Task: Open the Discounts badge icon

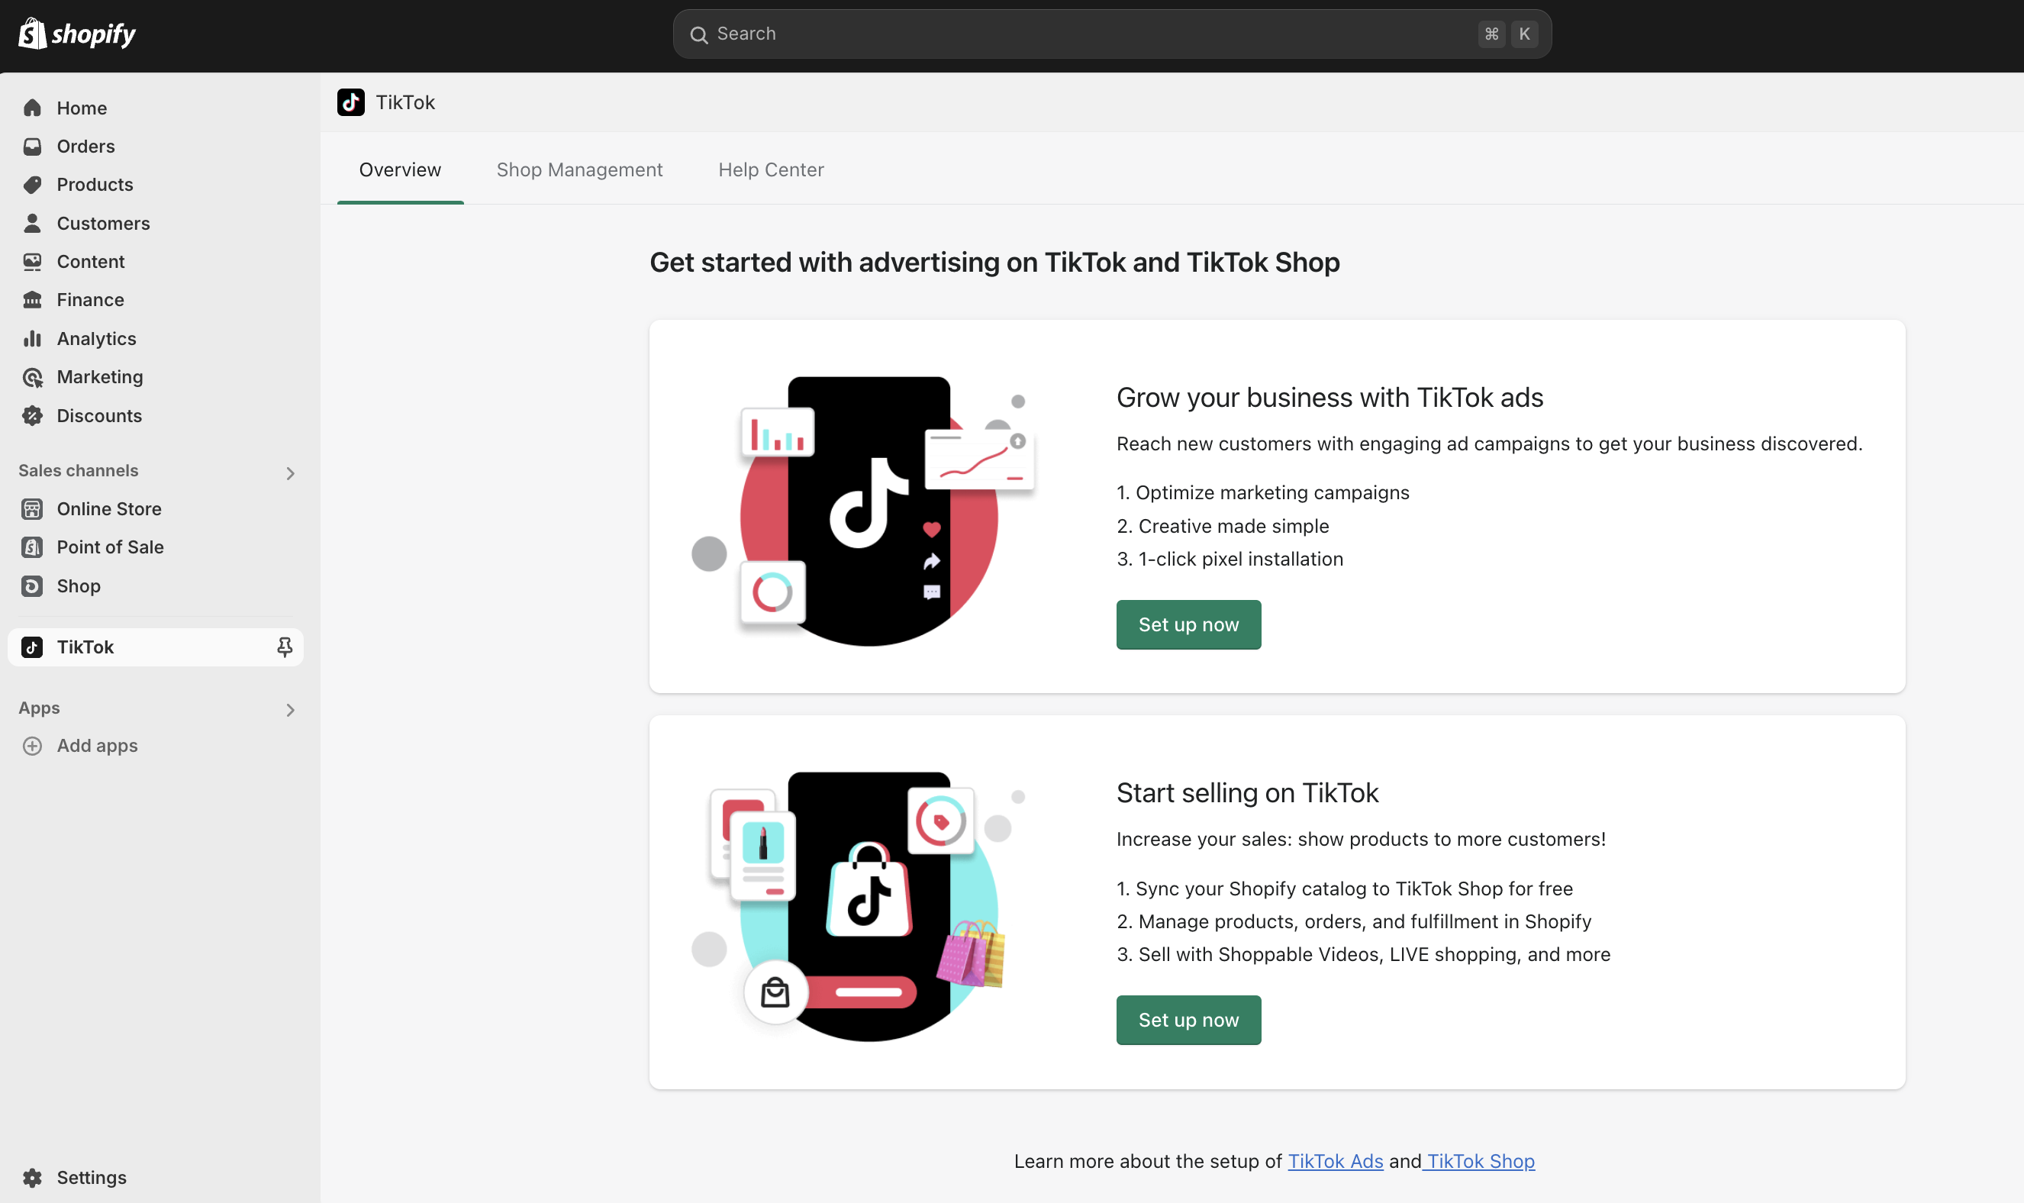Action: [32, 416]
